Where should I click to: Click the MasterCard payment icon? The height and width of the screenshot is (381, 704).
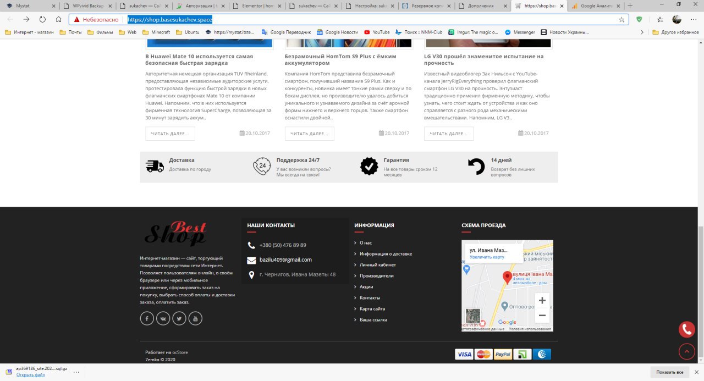click(483, 354)
